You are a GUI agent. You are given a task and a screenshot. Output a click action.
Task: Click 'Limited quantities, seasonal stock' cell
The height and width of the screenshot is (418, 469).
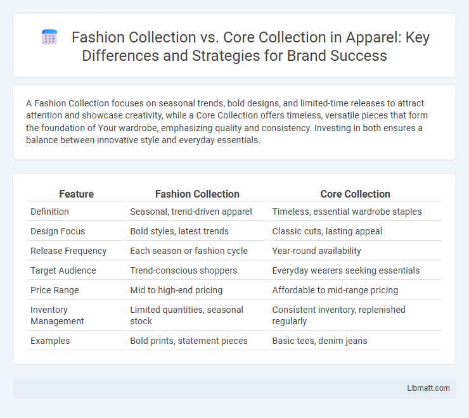point(186,315)
